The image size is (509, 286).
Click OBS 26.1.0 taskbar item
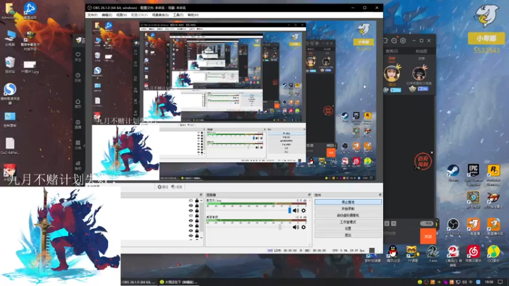[x=139, y=282]
